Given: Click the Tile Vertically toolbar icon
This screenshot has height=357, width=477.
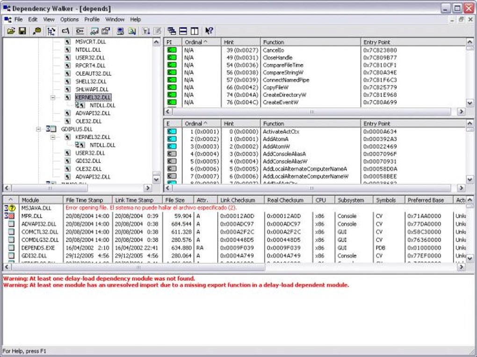Looking at the screenshot, I should tap(195, 31).
